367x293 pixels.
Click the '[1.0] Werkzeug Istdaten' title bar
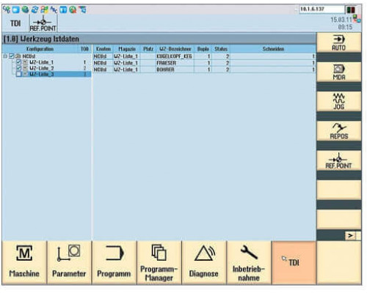pos(159,39)
